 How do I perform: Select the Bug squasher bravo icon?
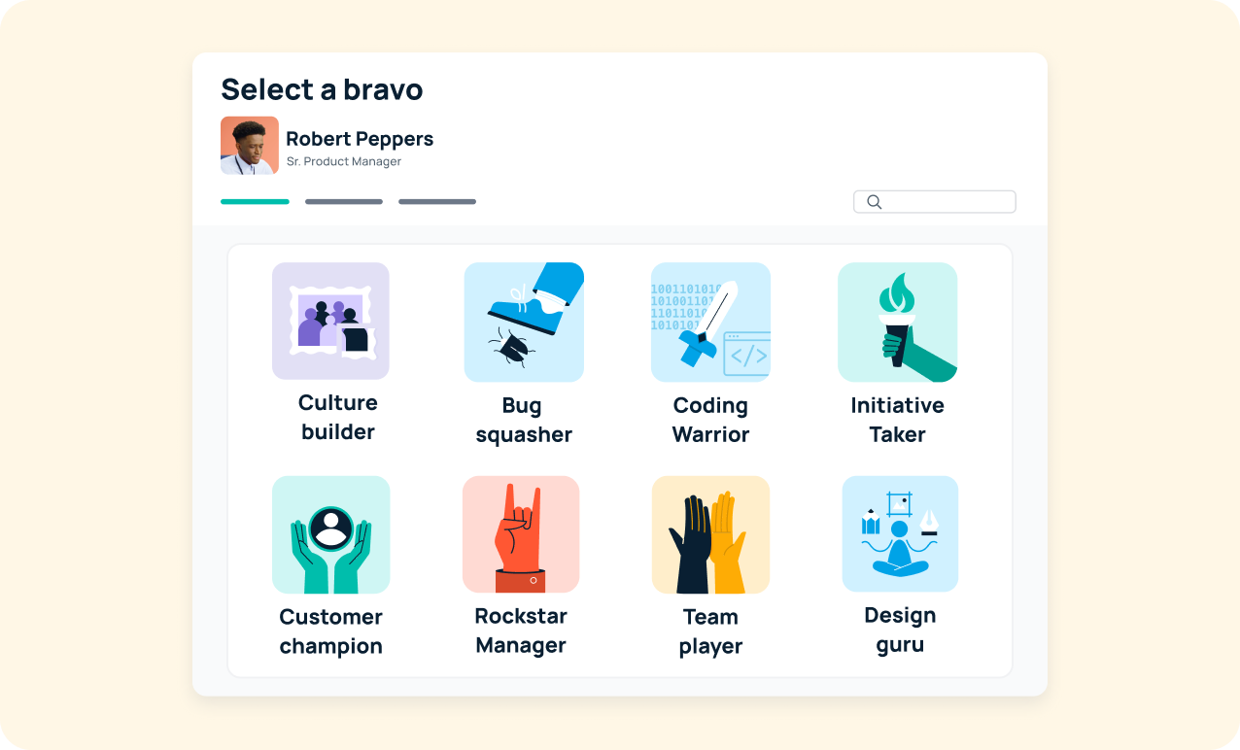[x=524, y=323]
